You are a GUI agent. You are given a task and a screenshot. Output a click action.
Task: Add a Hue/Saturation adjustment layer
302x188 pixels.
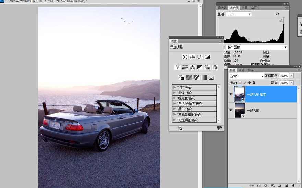tap(185, 67)
